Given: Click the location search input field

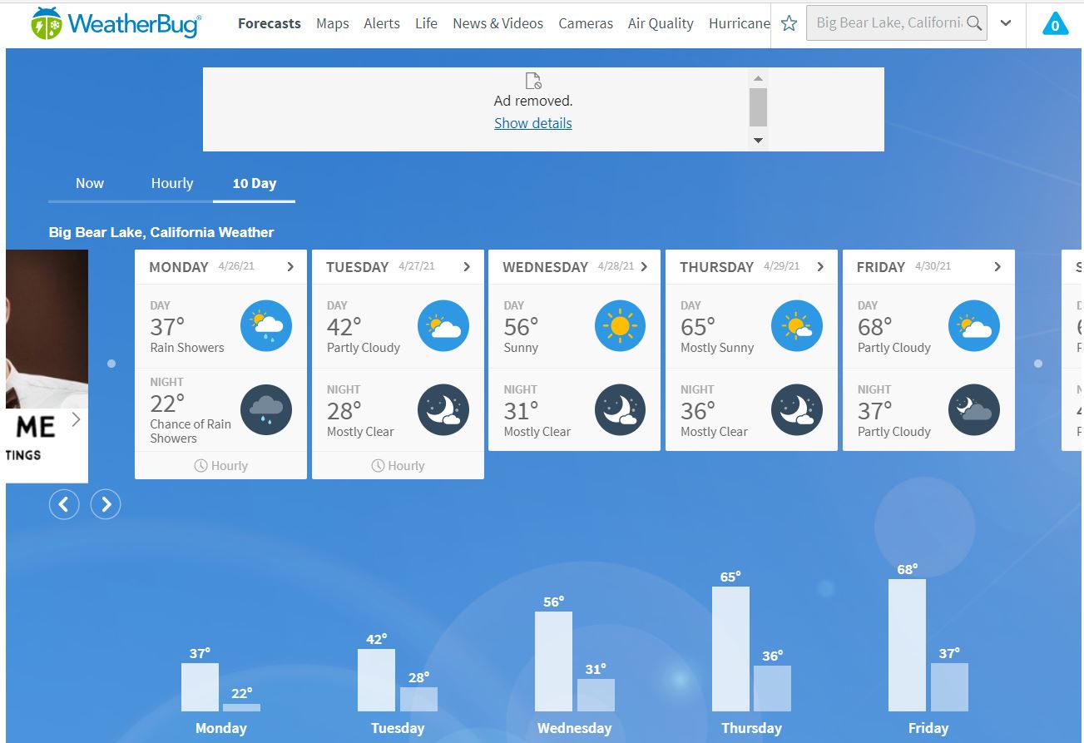Looking at the screenshot, I should pyautogui.click(x=887, y=23).
